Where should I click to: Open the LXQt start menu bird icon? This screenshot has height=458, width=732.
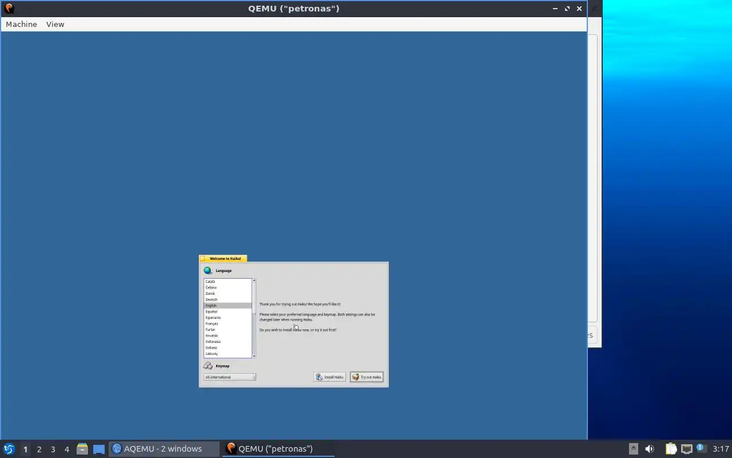tap(9, 449)
